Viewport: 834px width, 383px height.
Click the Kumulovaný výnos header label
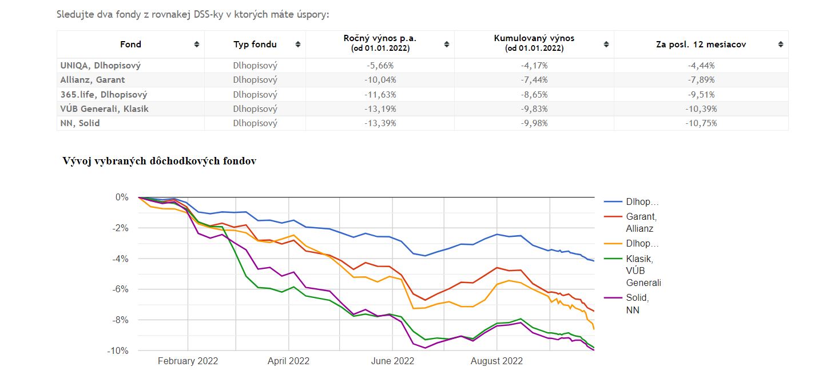point(534,38)
